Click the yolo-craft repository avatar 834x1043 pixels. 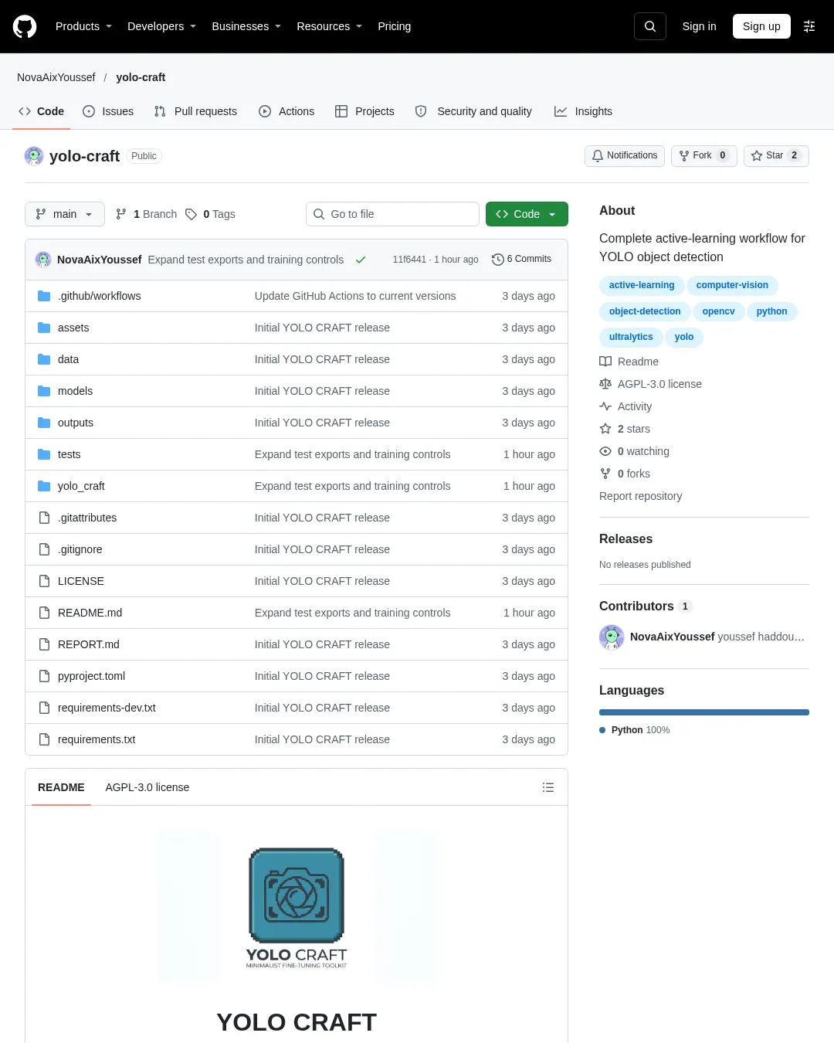click(34, 156)
